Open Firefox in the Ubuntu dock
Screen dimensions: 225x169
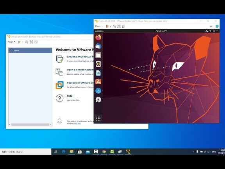98,38
